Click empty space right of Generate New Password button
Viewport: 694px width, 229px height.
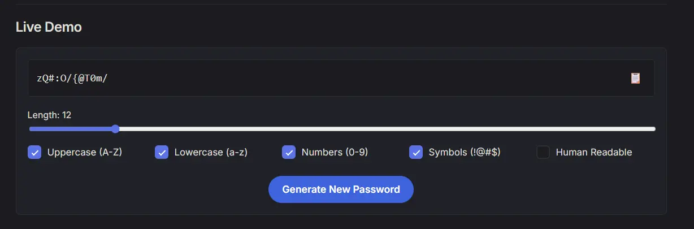537,189
